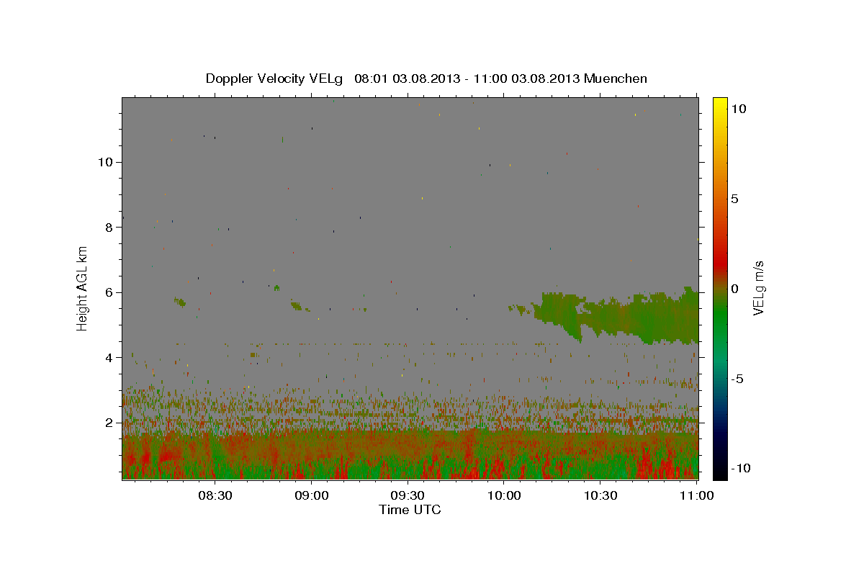864x576 pixels.
Task: Click the '10:30' time axis label
Action: click(600, 495)
